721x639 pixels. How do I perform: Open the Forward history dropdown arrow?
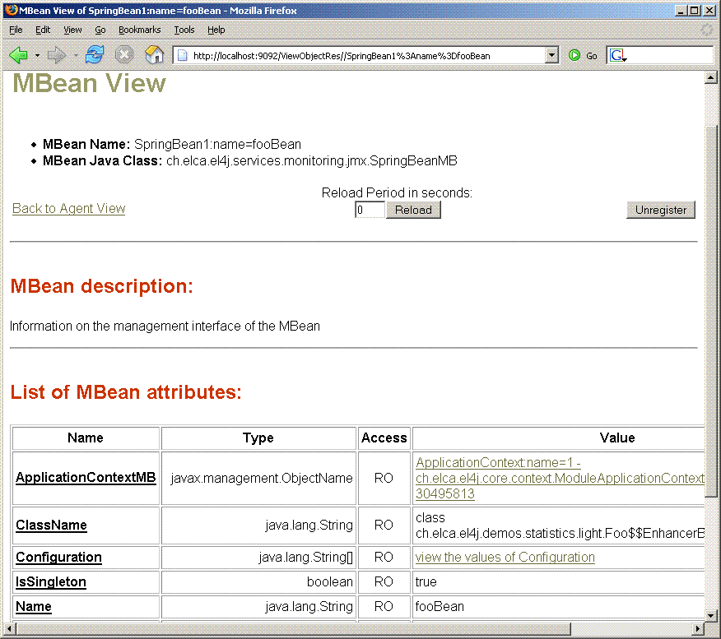point(76,56)
